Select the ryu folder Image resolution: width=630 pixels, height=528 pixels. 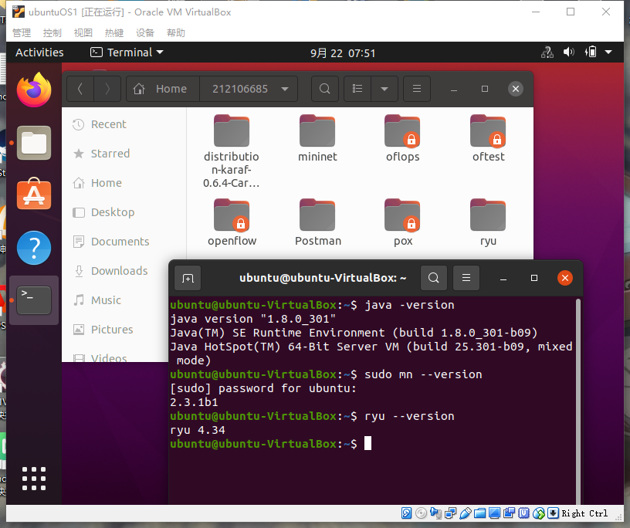click(488, 222)
